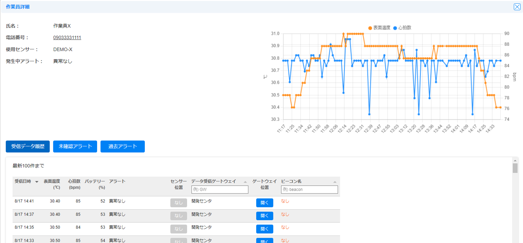Click sensor position なし for 14:37 row
This screenshot has height=243, width=523.
[178, 216]
